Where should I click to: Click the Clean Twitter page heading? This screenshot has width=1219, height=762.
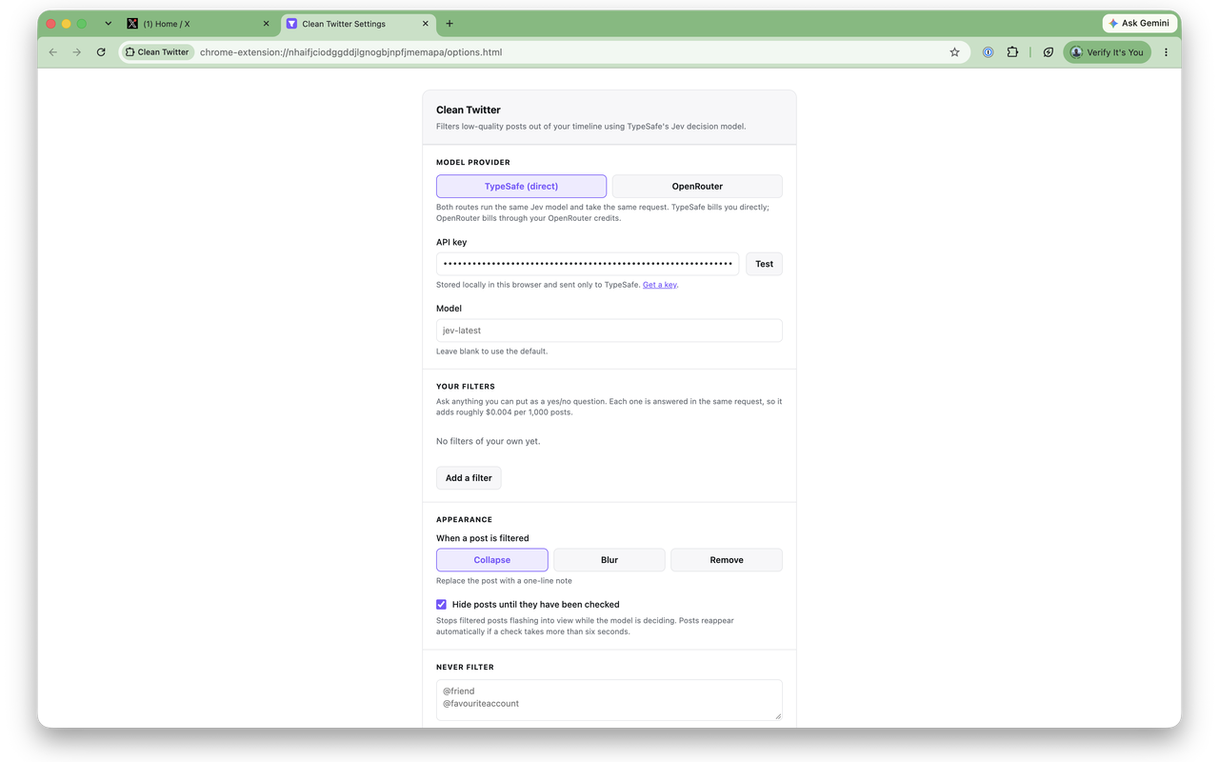tap(469, 110)
